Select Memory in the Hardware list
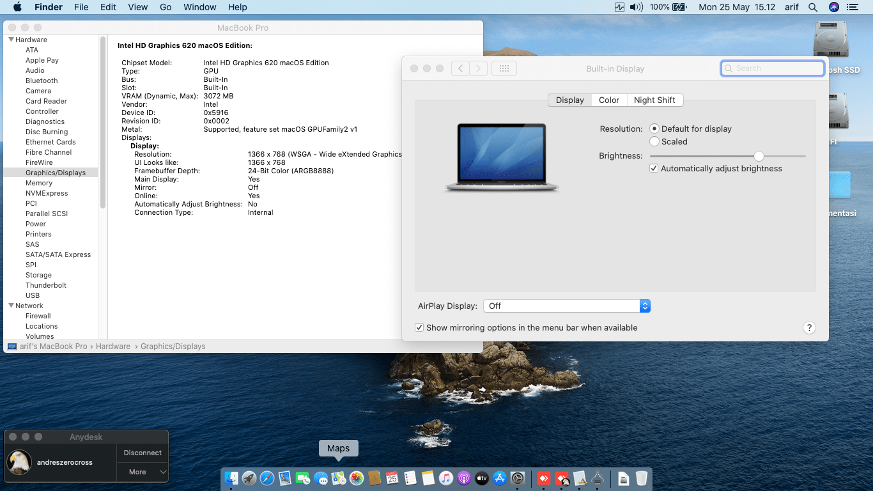Viewport: 873px width, 491px height. [x=39, y=183]
